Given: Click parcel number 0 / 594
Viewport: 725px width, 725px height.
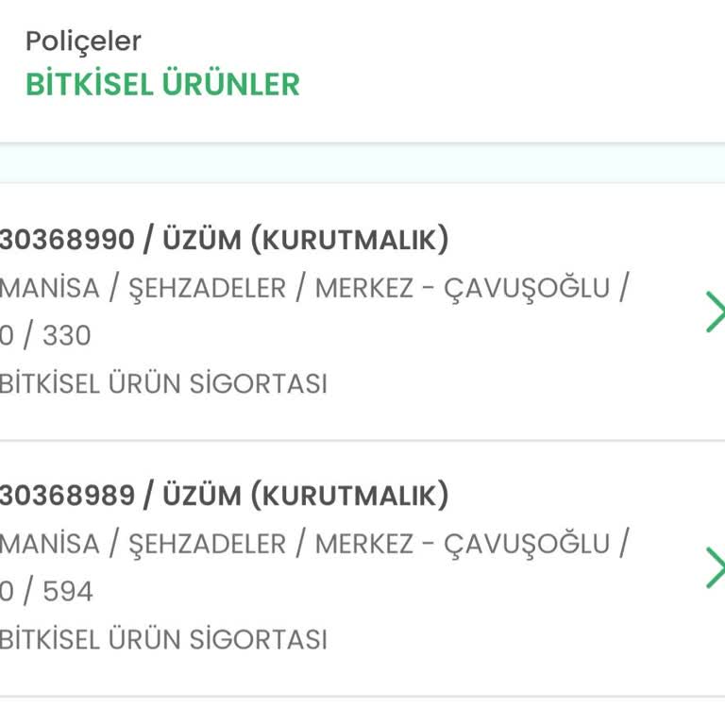Looking at the screenshot, I should click(x=46, y=592).
